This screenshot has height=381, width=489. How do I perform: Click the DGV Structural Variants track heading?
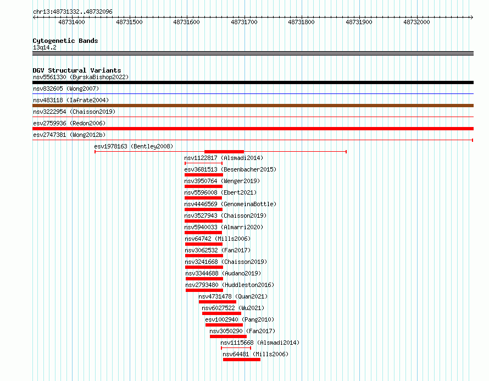[x=77, y=70]
